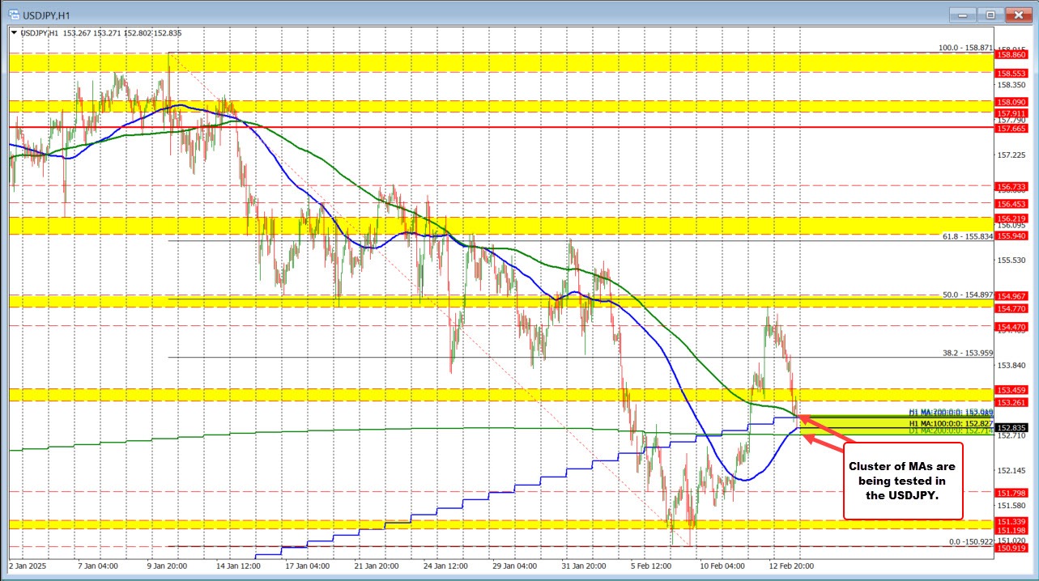
Task: Click the current price tag 152.835 on the axis
Action: point(1011,426)
